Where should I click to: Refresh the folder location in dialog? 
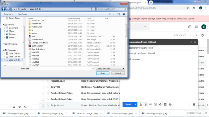pos(94,9)
